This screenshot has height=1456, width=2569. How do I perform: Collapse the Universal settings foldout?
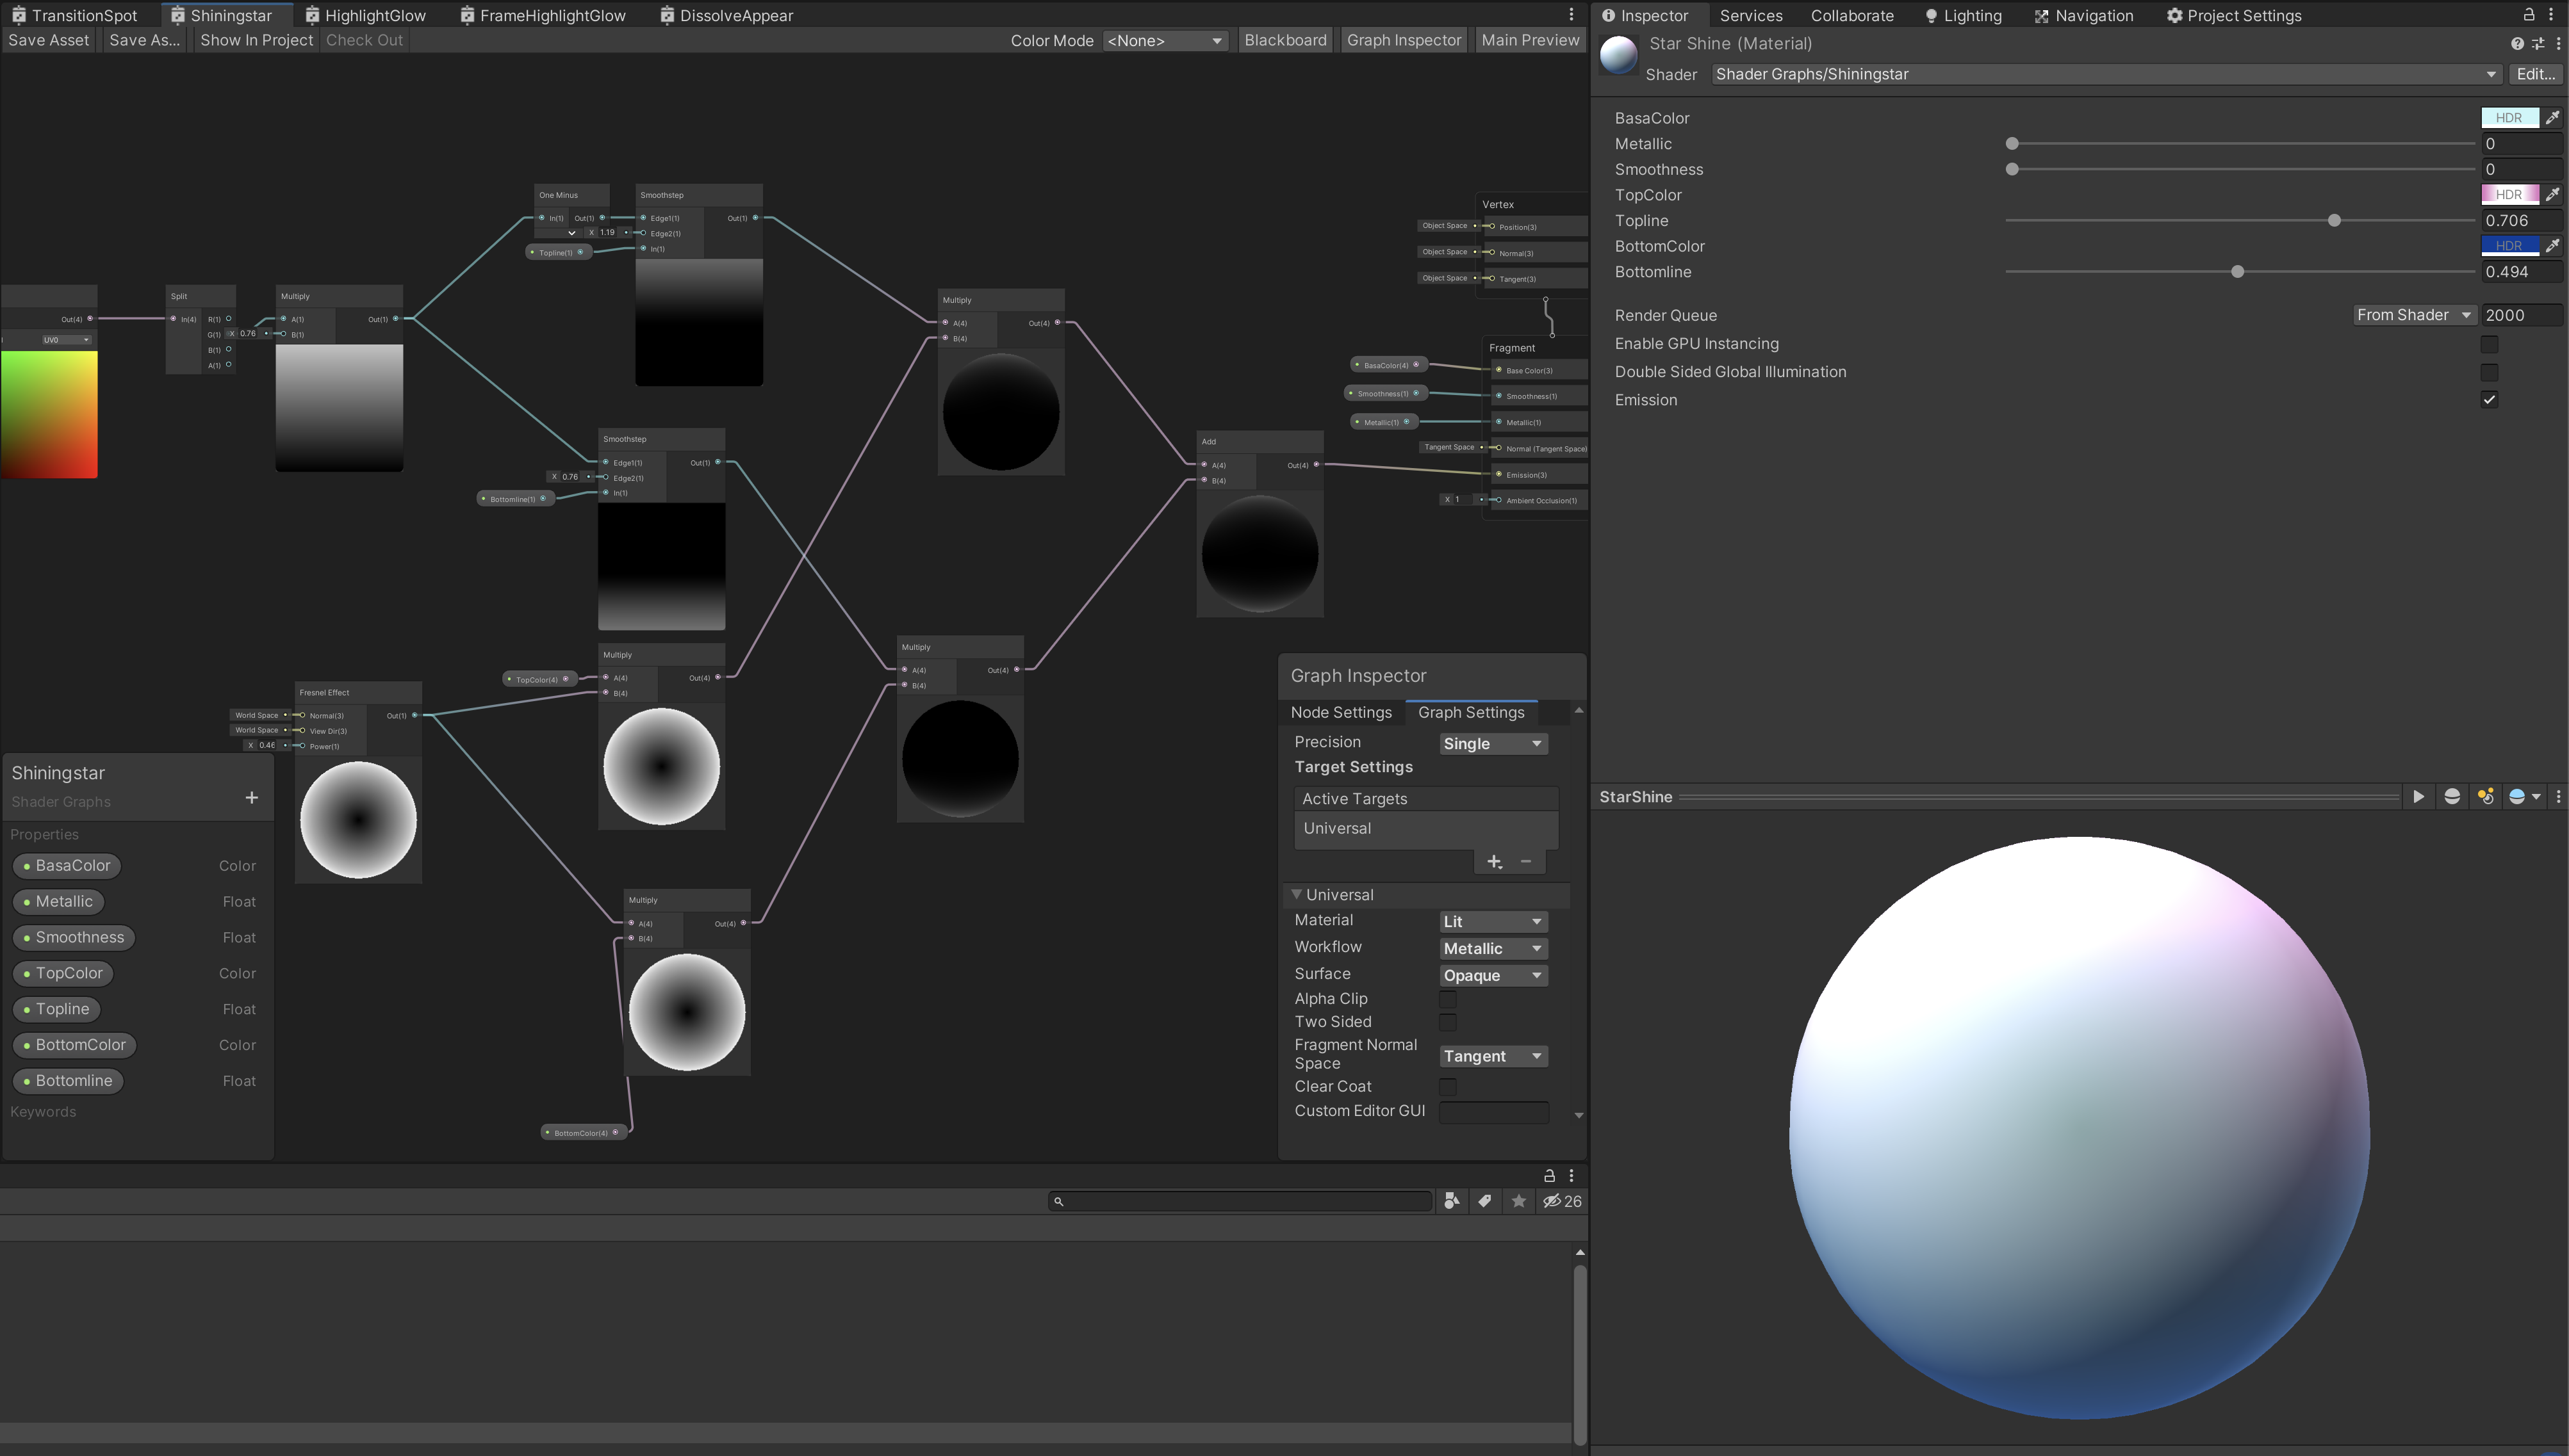(x=1297, y=895)
